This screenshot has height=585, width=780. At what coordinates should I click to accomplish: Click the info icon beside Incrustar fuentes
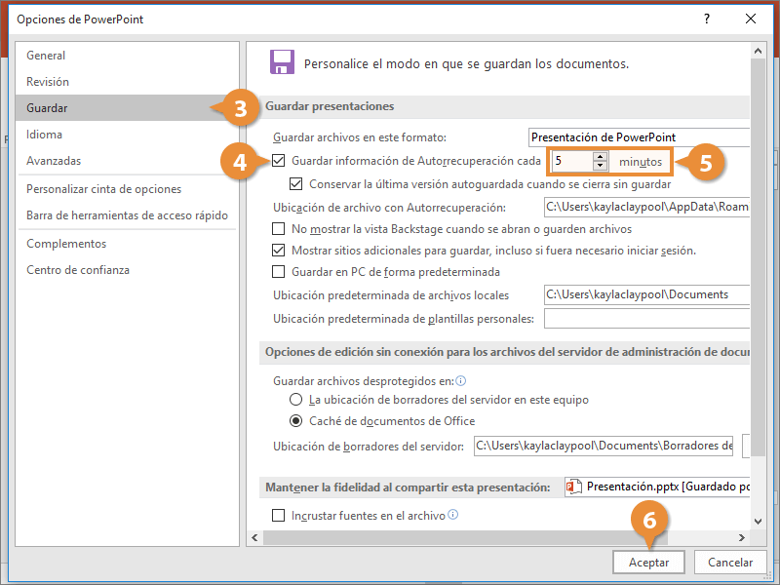(x=452, y=515)
